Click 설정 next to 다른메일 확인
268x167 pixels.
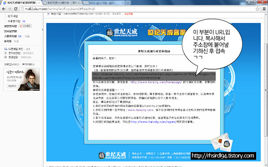[28, 49]
